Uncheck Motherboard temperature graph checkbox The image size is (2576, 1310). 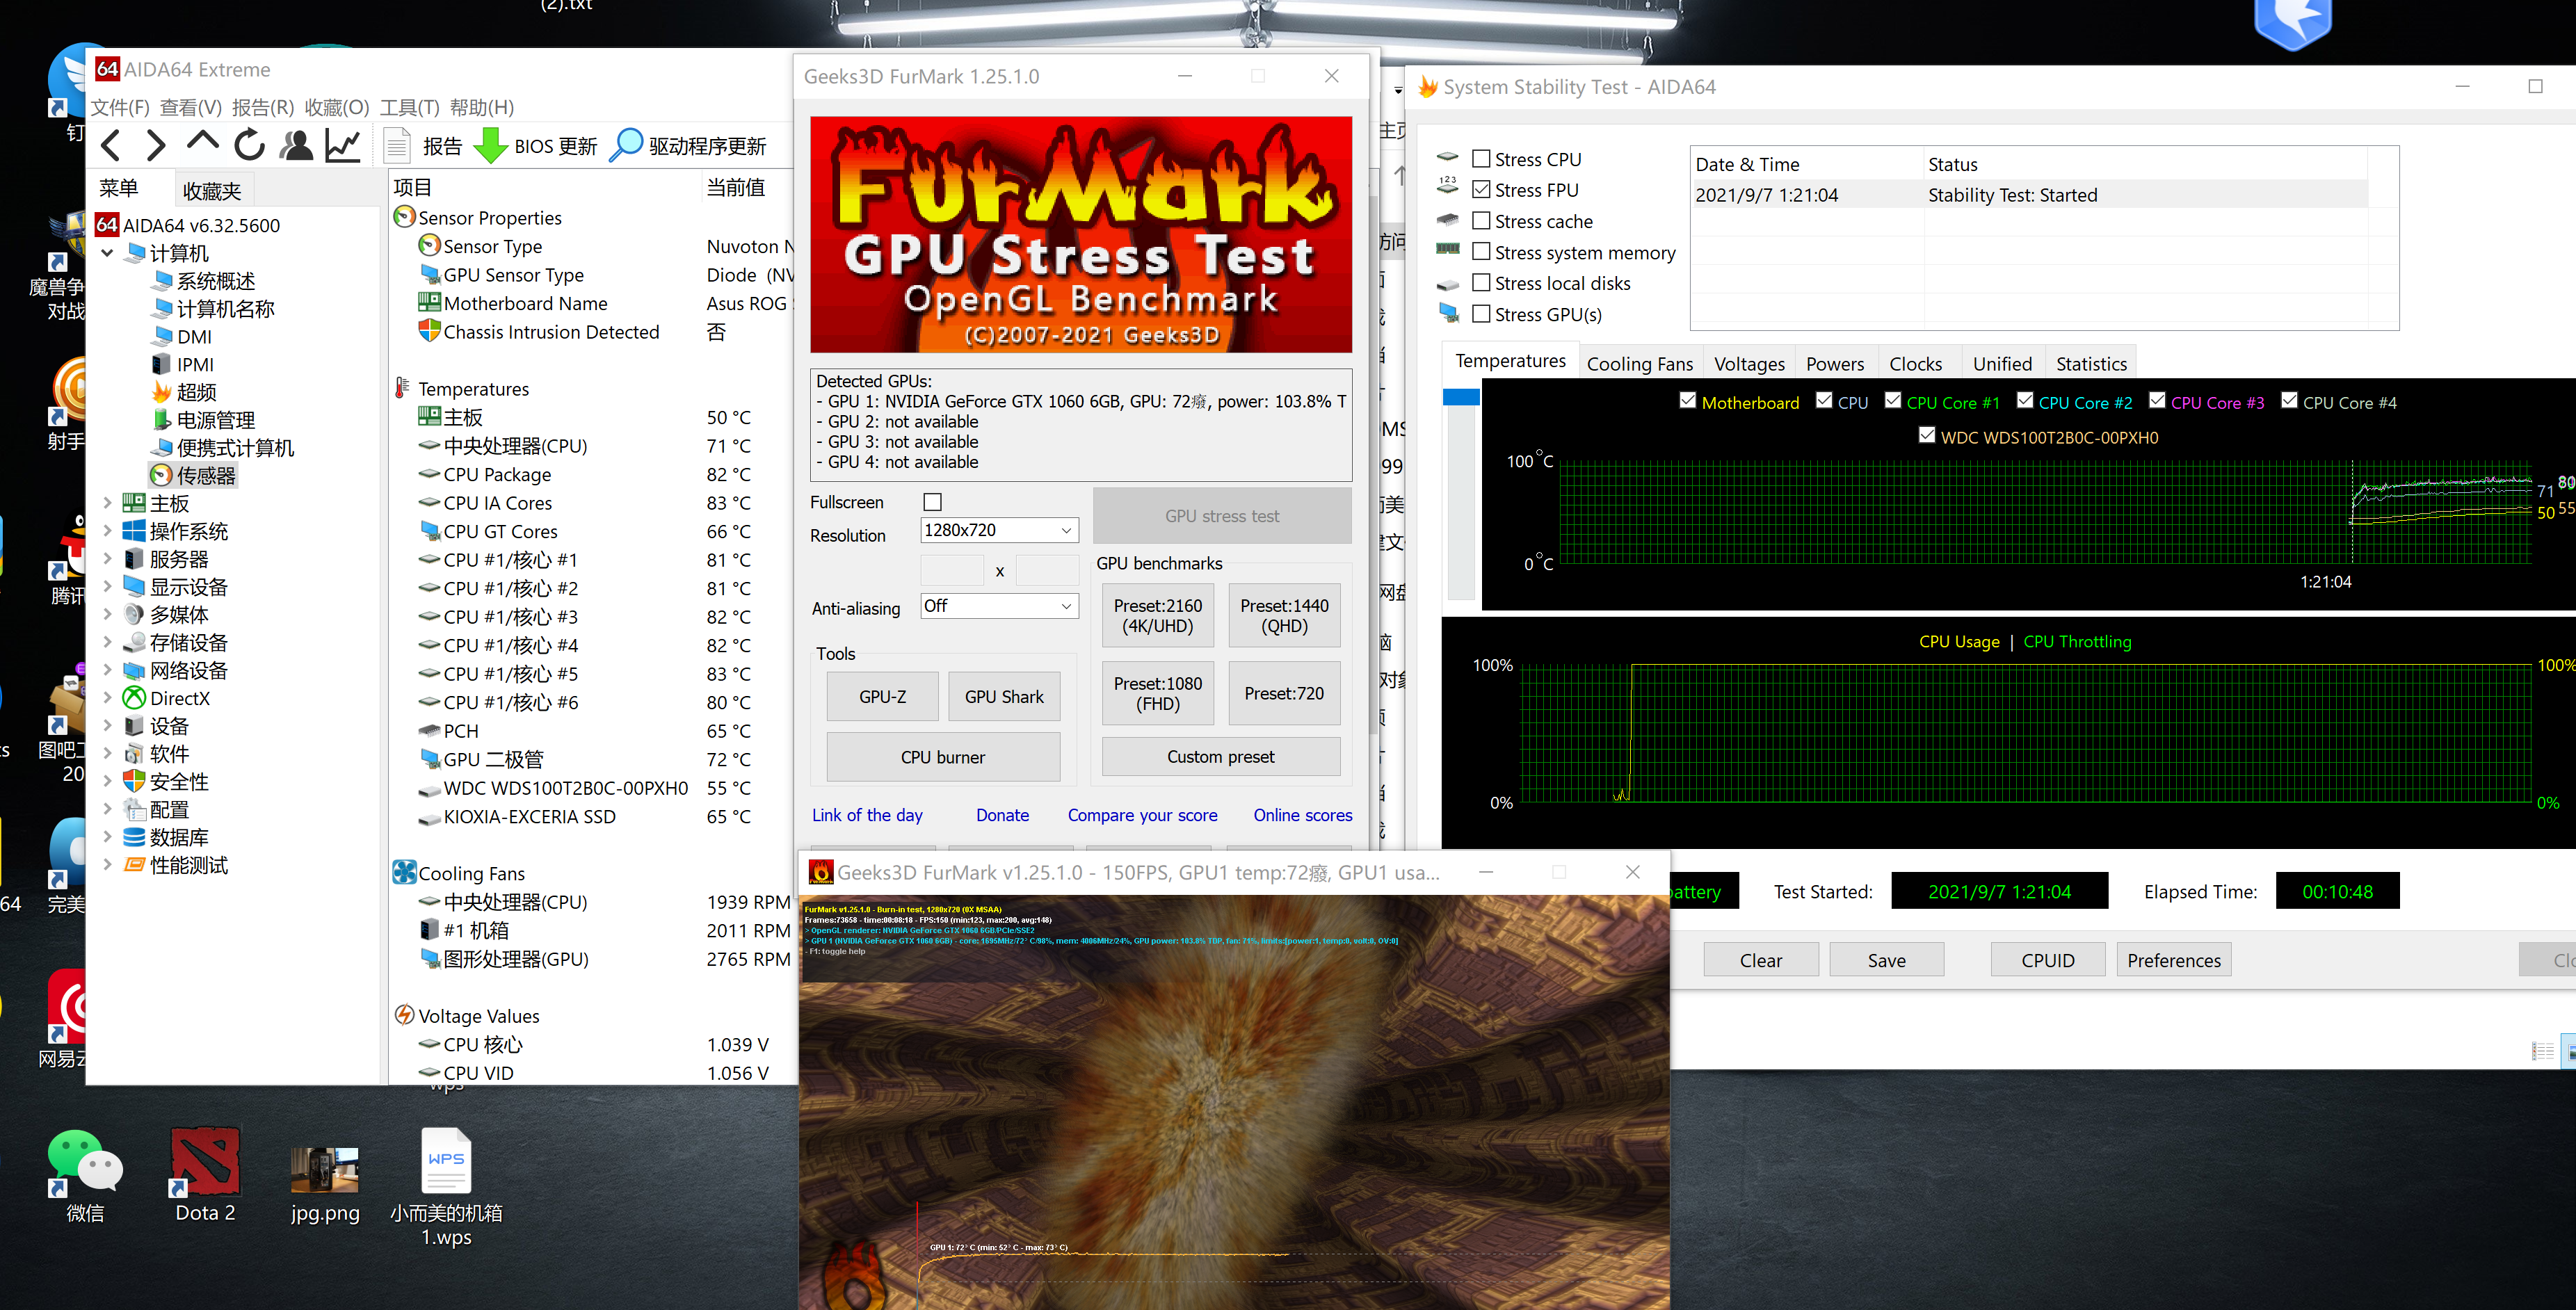coord(1687,401)
